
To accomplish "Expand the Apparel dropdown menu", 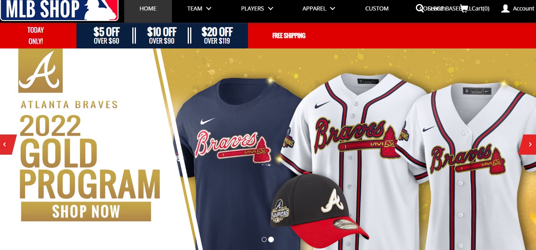I will point(319,8).
